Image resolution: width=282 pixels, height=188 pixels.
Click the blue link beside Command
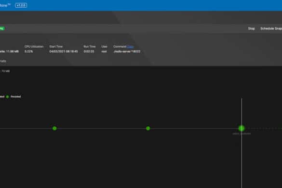coord(130,47)
